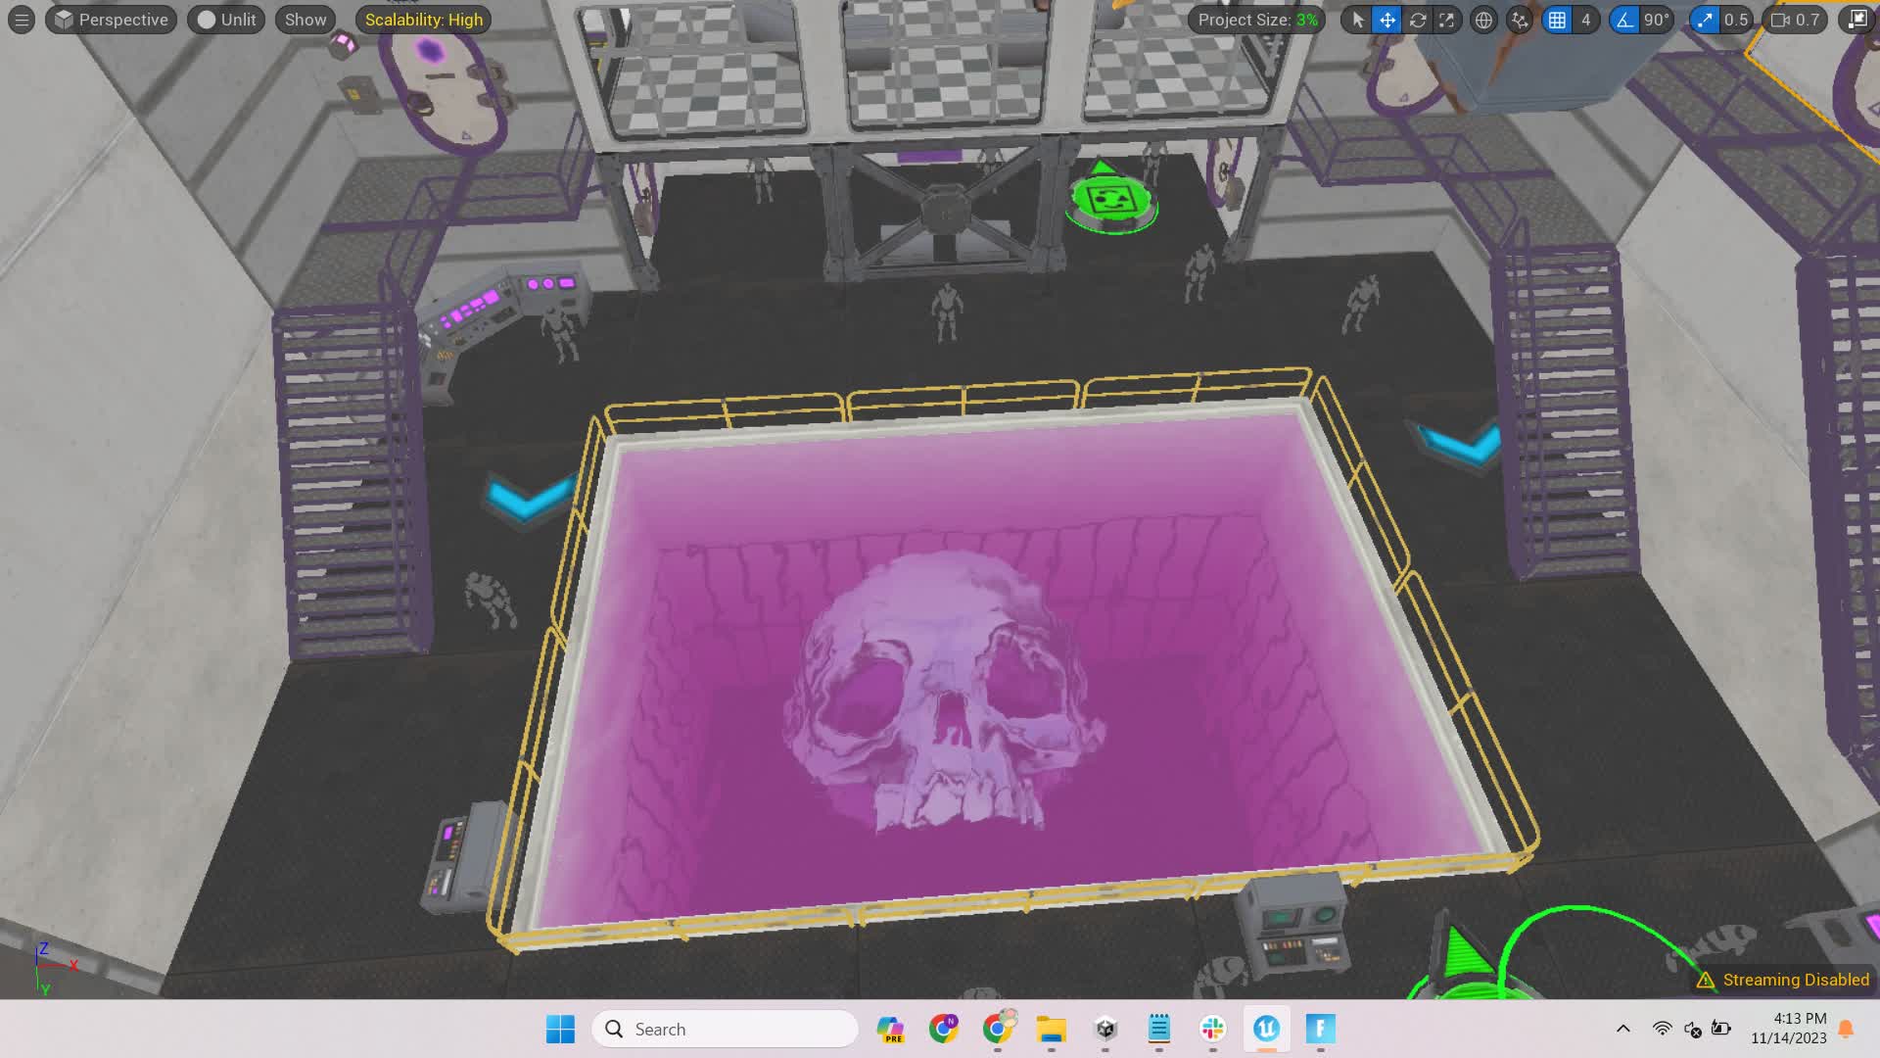The height and width of the screenshot is (1058, 1880).
Task: Toggle rotation angle snapping
Action: pos(1624,20)
